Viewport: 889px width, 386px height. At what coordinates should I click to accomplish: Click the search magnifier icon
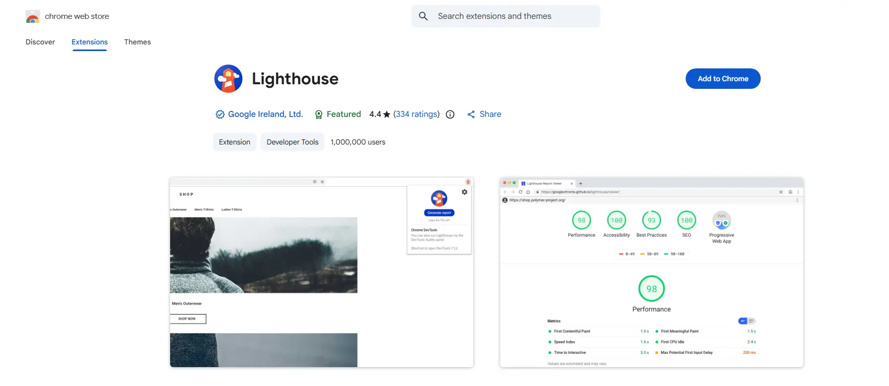(423, 16)
